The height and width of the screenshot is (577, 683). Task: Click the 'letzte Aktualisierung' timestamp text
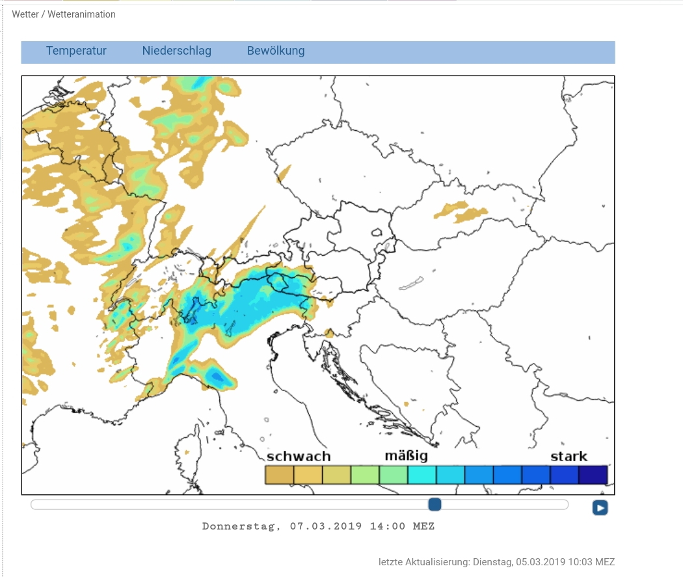coord(496,562)
